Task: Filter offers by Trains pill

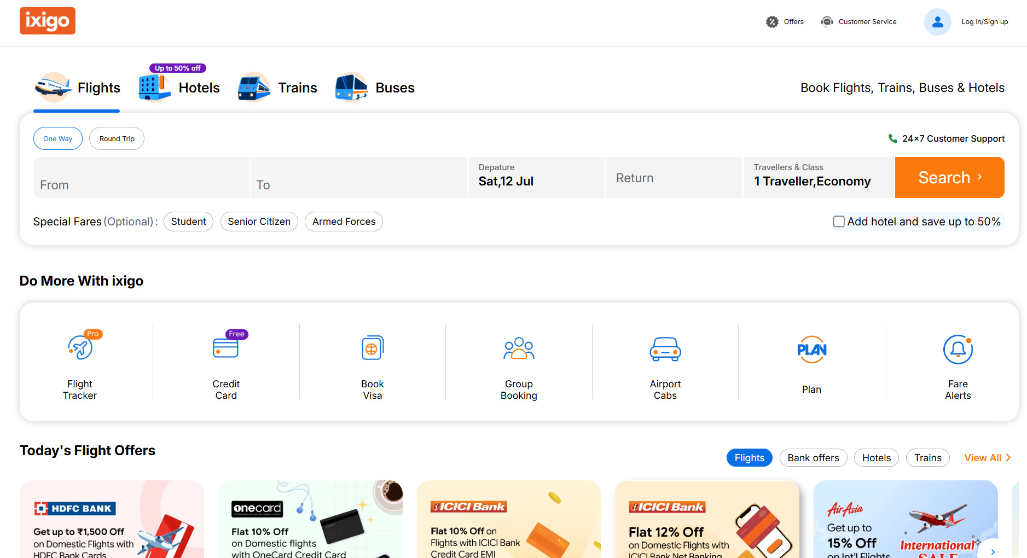Action: 928,458
